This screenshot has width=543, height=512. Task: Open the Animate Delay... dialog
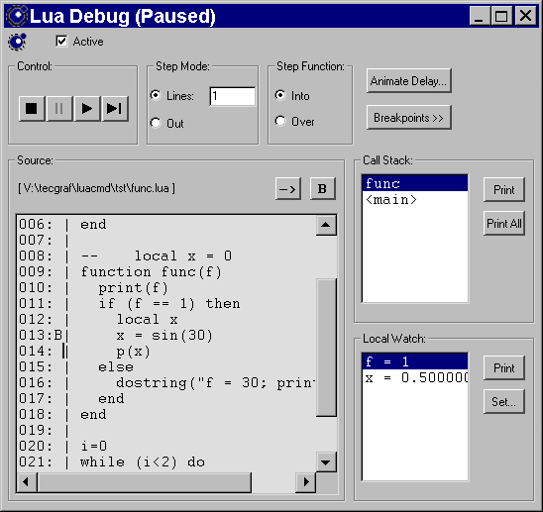[408, 81]
